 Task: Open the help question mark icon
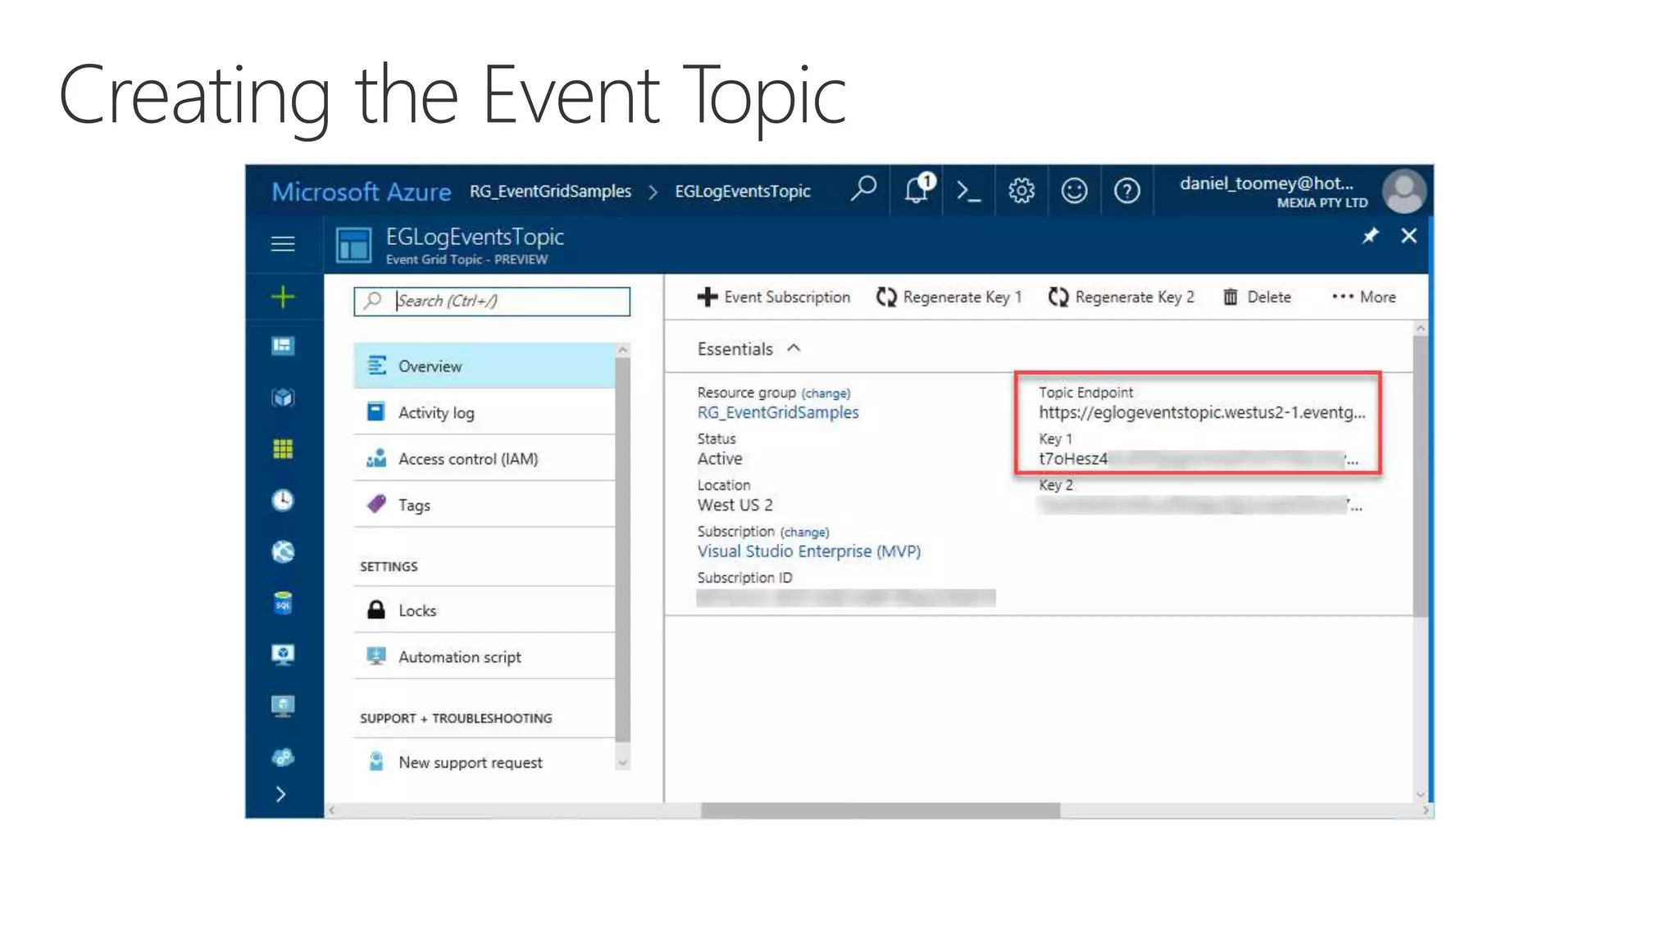(x=1126, y=192)
